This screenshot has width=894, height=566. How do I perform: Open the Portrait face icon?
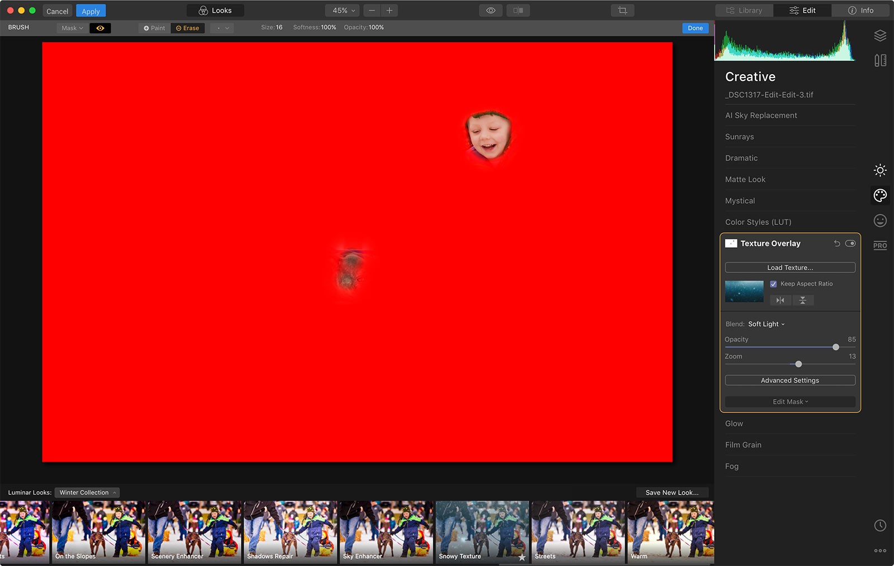point(880,220)
